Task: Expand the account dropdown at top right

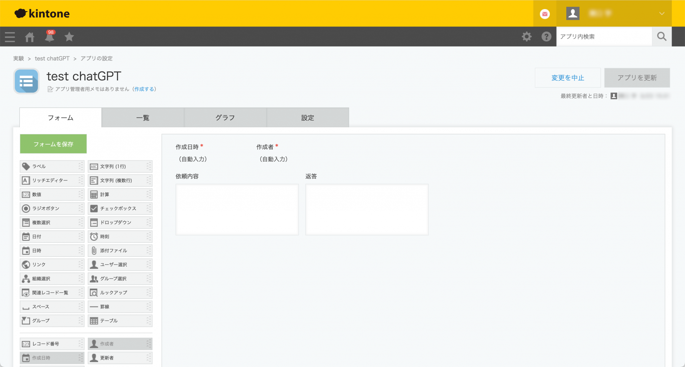Action: tap(662, 13)
